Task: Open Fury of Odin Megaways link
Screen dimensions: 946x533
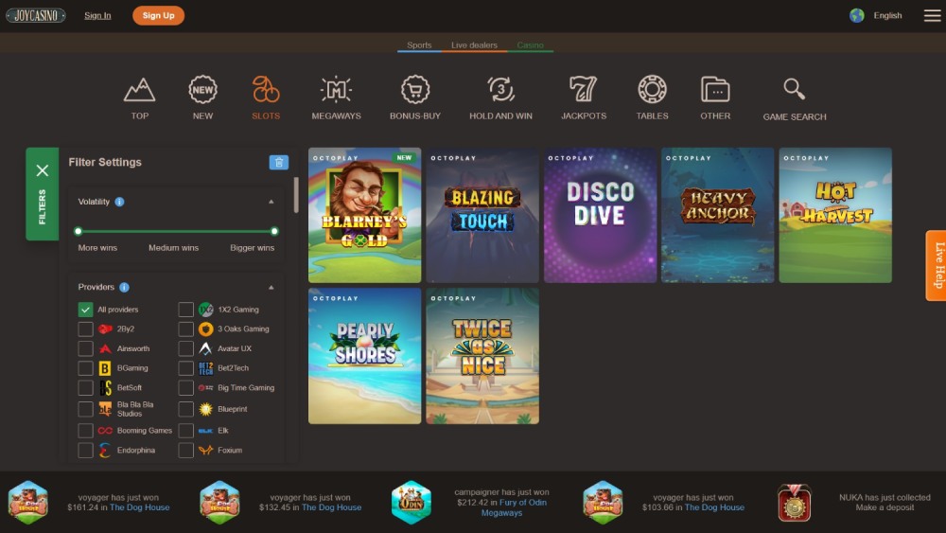Action: pyautogui.click(x=513, y=507)
